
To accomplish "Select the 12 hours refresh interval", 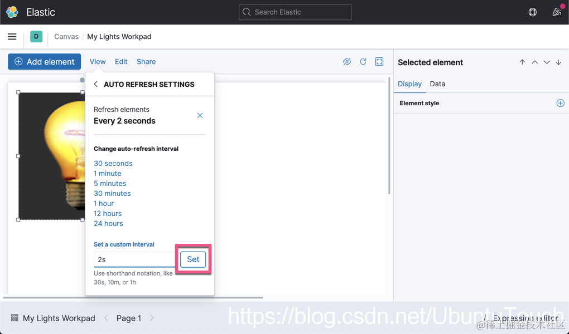I will click(x=108, y=213).
